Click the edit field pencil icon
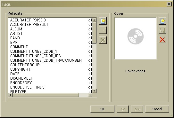Image resolution: width=174 pixels, height=118 pixels. 103,30
